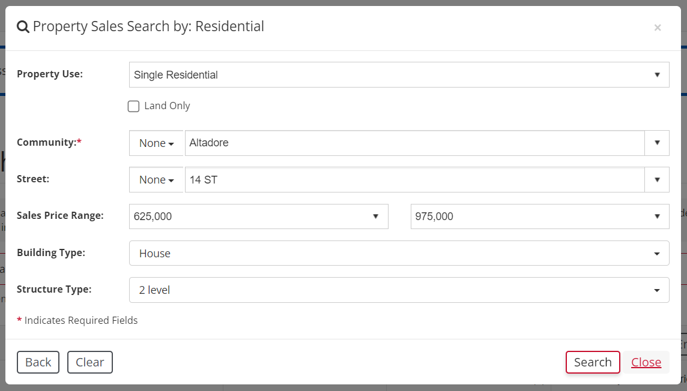This screenshot has height=391, width=687.
Task: Click the Clear button
Action: point(90,362)
